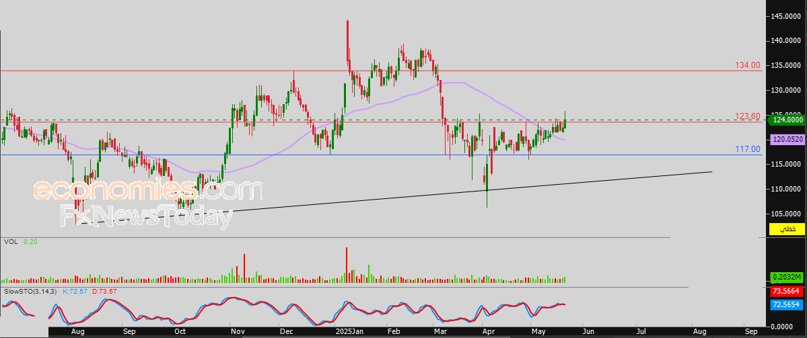Click the 115.0000 price axis label
The width and height of the screenshot is (807, 338).
[786, 165]
